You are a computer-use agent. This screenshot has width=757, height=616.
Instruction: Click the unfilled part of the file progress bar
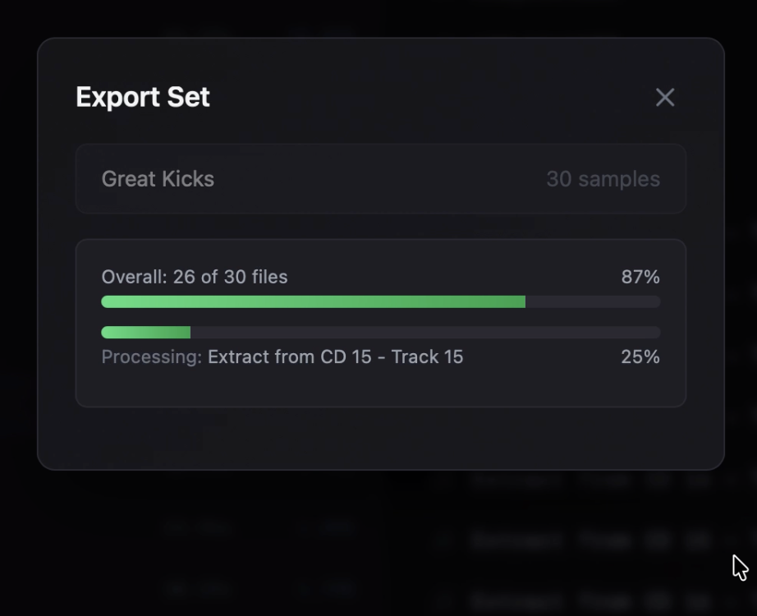pyautogui.click(x=425, y=333)
